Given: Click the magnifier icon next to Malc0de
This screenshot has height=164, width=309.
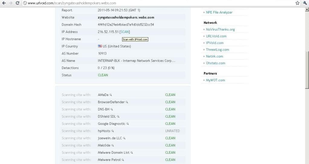Looking at the screenshot, I should click(x=113, y=146).
